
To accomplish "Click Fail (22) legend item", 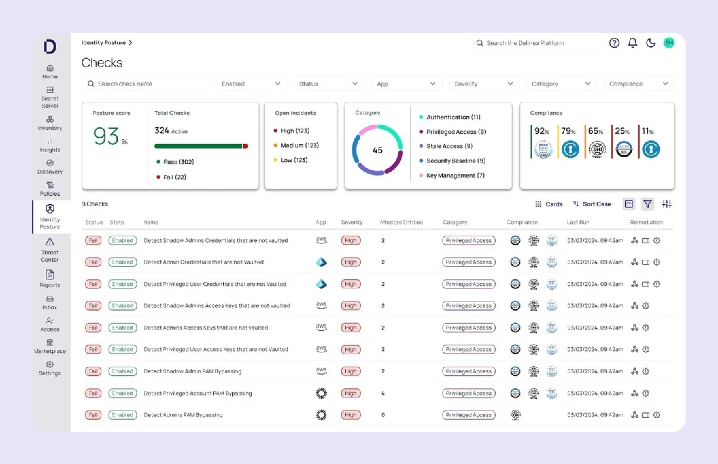I will (x=171, y=177).
